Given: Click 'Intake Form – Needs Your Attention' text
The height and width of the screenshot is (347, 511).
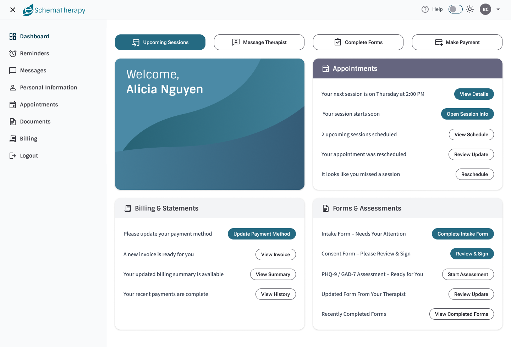Looking at the screenshot, I should coord(364,234).
